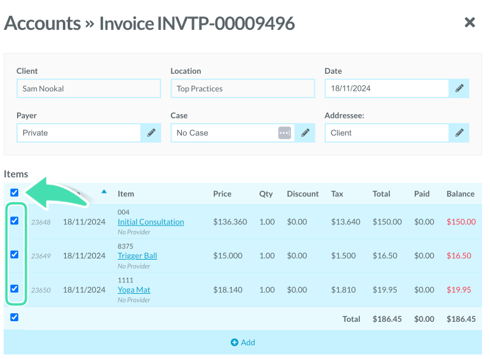Select the $1.810 tax value
Screen dimensions: 490x359
344,290
